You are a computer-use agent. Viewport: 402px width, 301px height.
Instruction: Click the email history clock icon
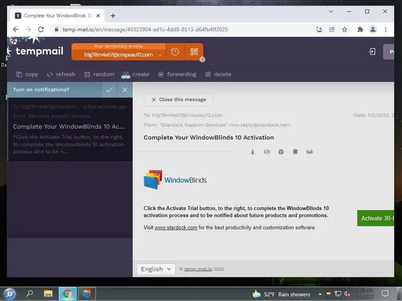click(x=175, y=52)
